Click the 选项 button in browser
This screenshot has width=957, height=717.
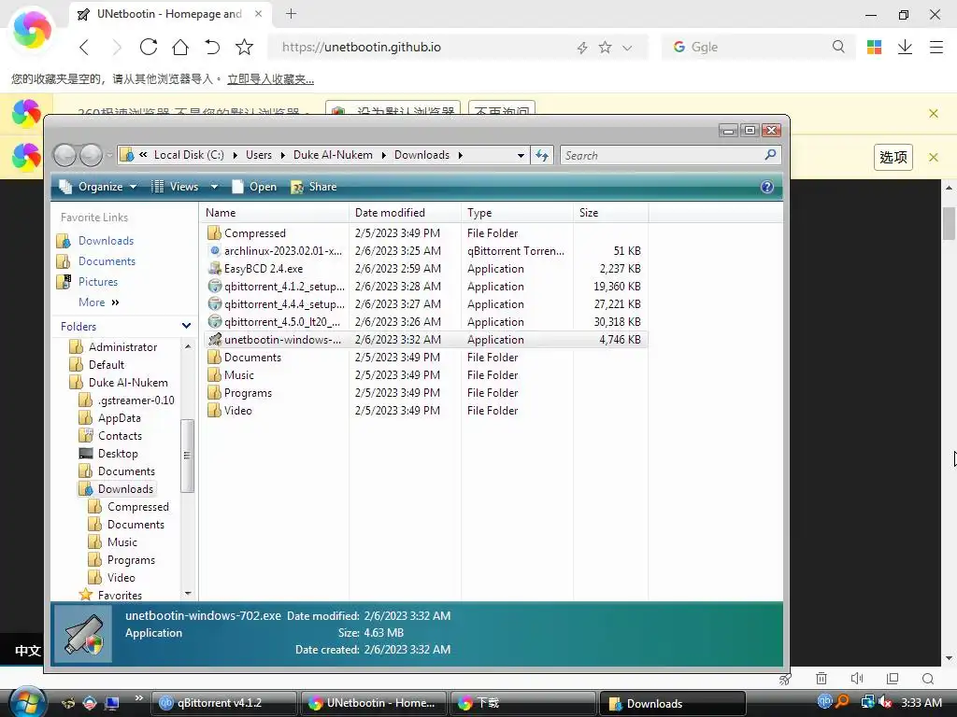click(893, 157)
